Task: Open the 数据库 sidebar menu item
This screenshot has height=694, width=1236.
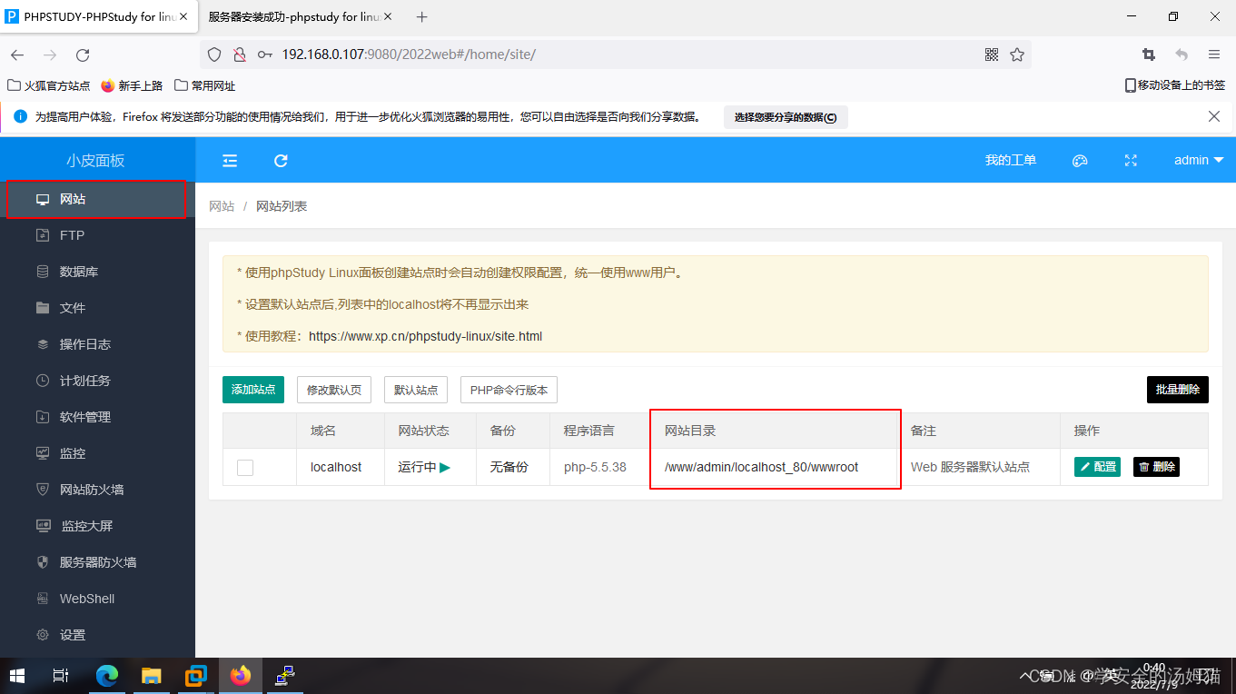Action: pos(97,272)
